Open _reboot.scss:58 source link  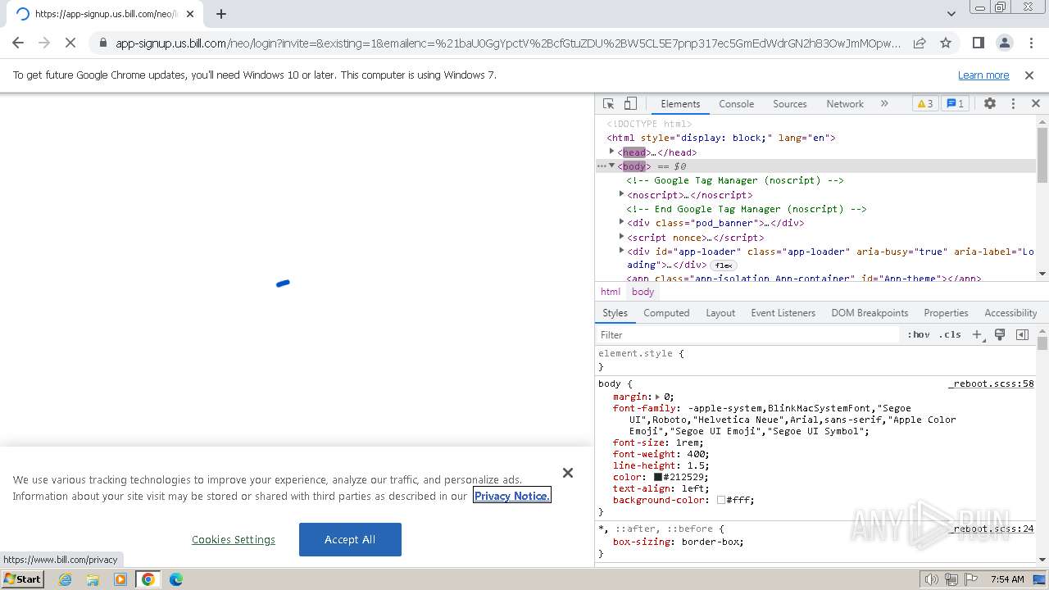pyautogui.click(x=991, y=383)
